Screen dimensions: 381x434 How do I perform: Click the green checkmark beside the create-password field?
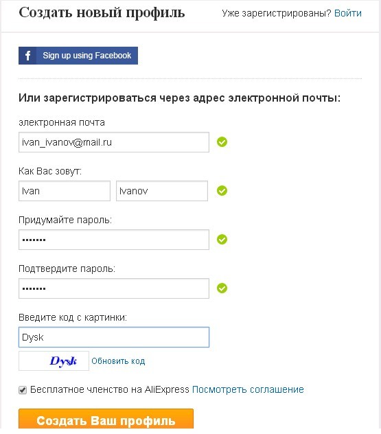click(x=222, y=240)
